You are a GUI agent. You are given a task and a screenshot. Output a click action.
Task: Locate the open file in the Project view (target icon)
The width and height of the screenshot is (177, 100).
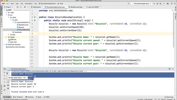tap(18, 7)
